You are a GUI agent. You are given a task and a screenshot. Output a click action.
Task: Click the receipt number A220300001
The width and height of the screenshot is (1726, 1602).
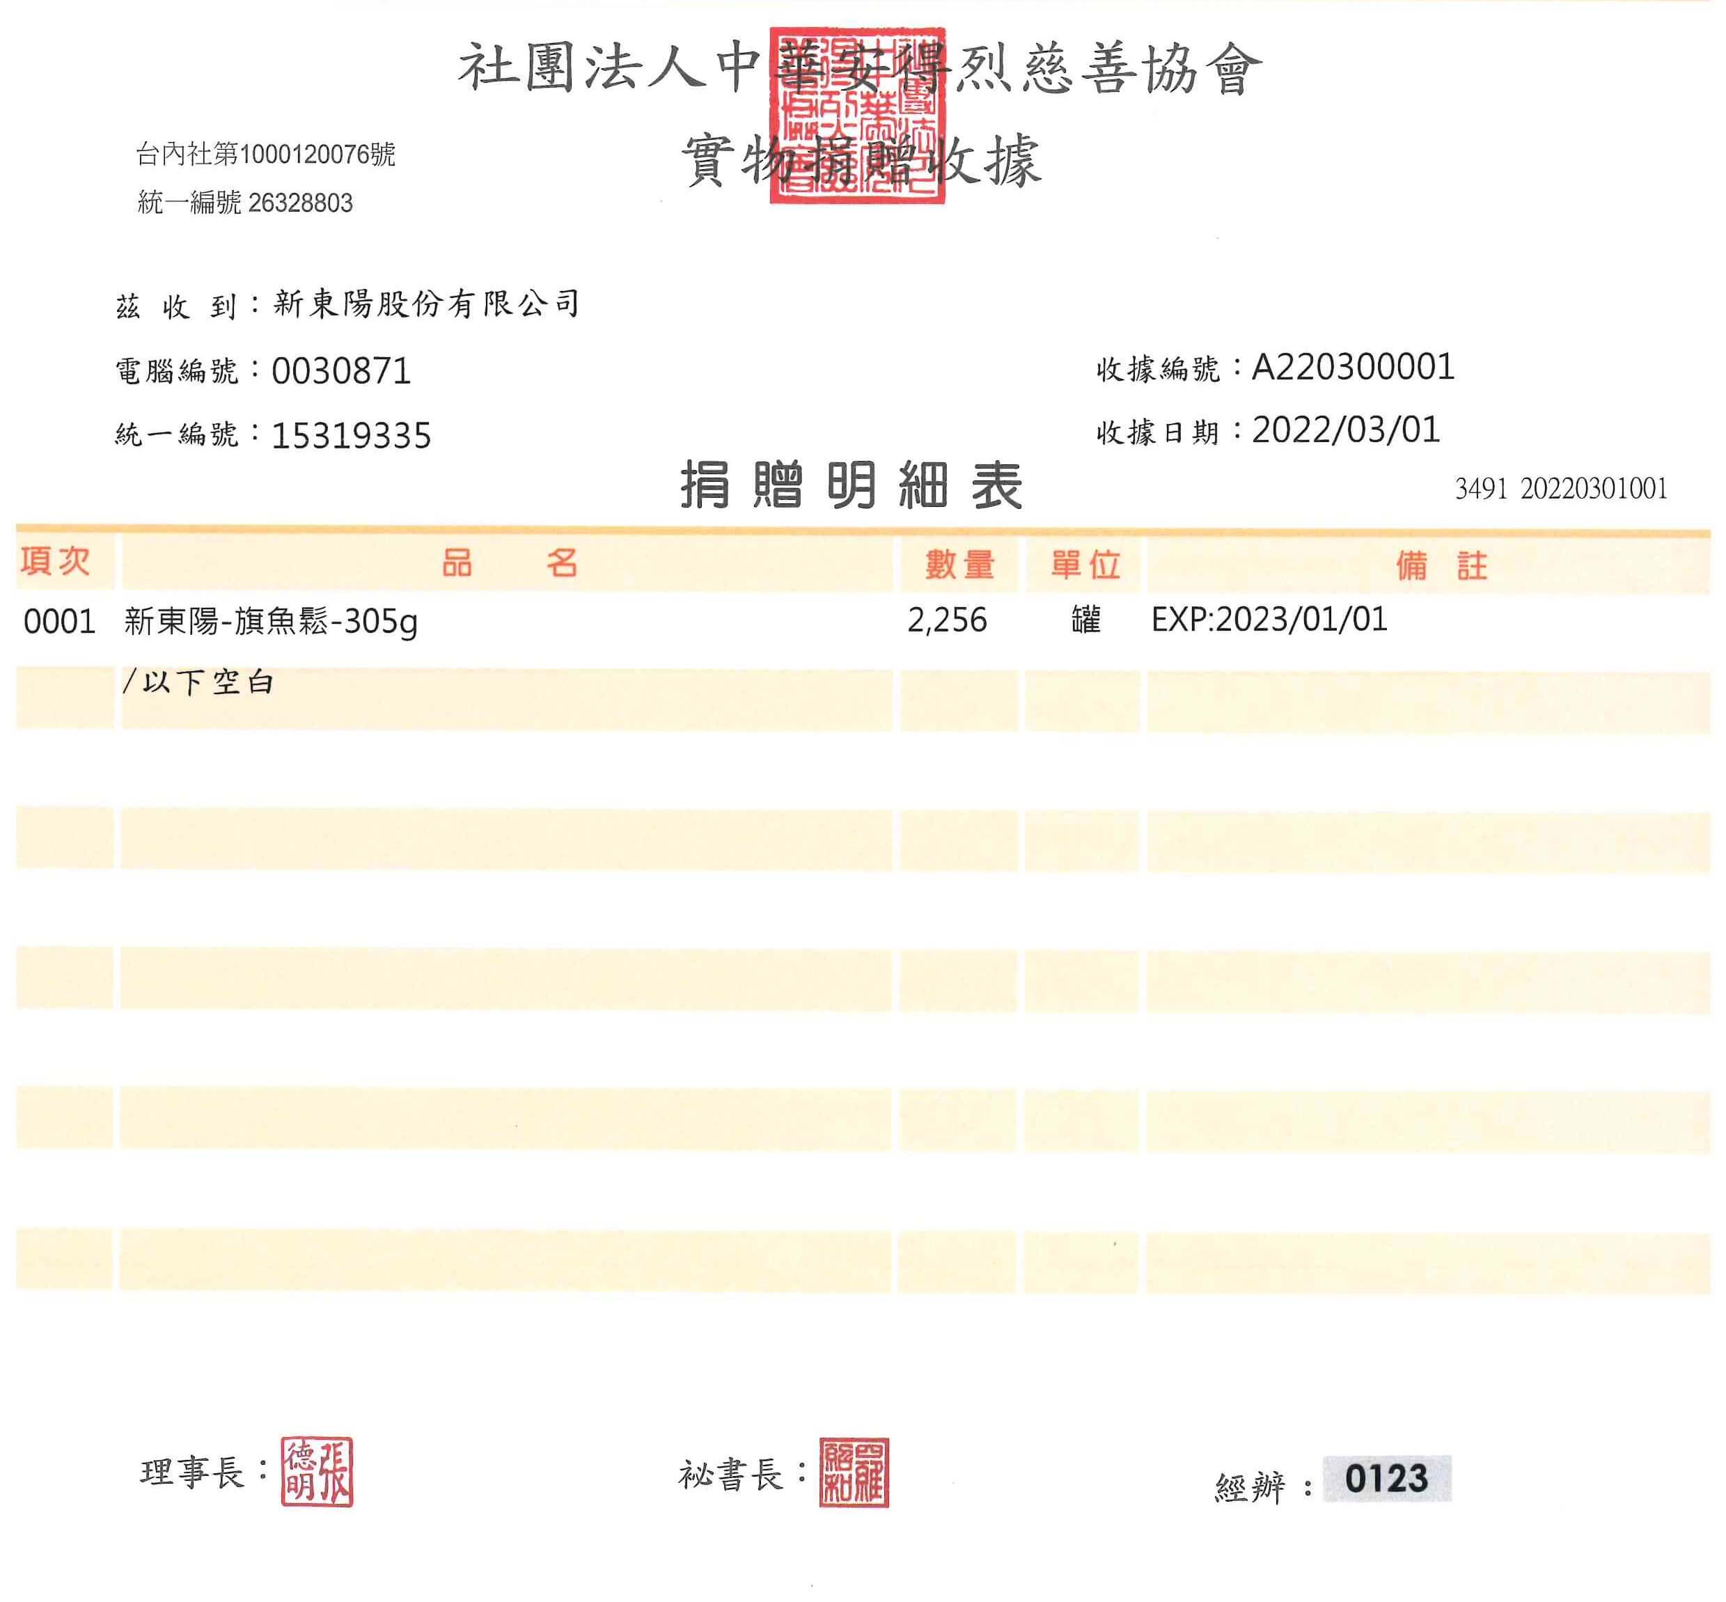(x=1354, y=367)
